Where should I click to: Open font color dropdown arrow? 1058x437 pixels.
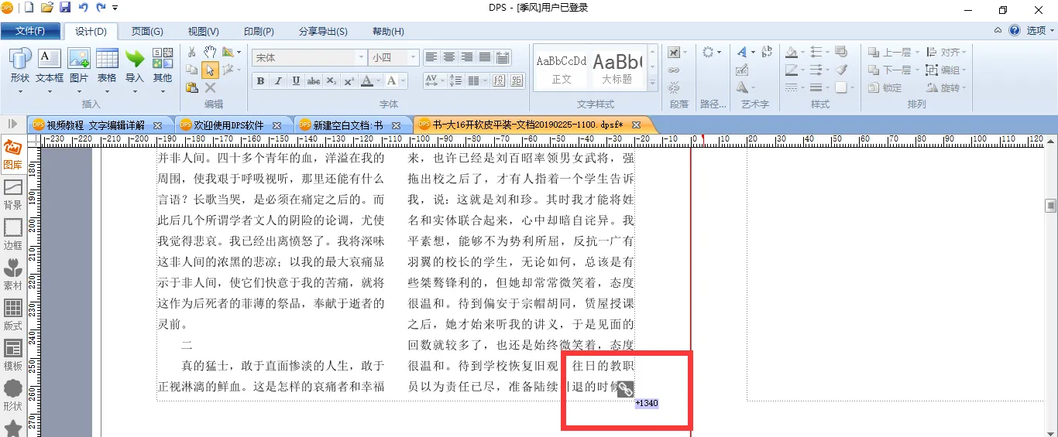coord(379,80)
